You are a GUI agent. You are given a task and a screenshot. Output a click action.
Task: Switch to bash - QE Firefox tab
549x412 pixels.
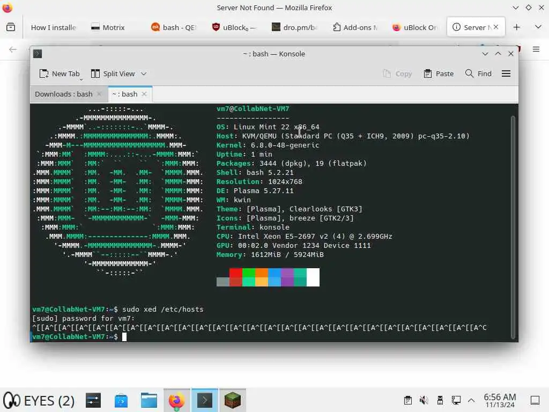pos(174,27)
